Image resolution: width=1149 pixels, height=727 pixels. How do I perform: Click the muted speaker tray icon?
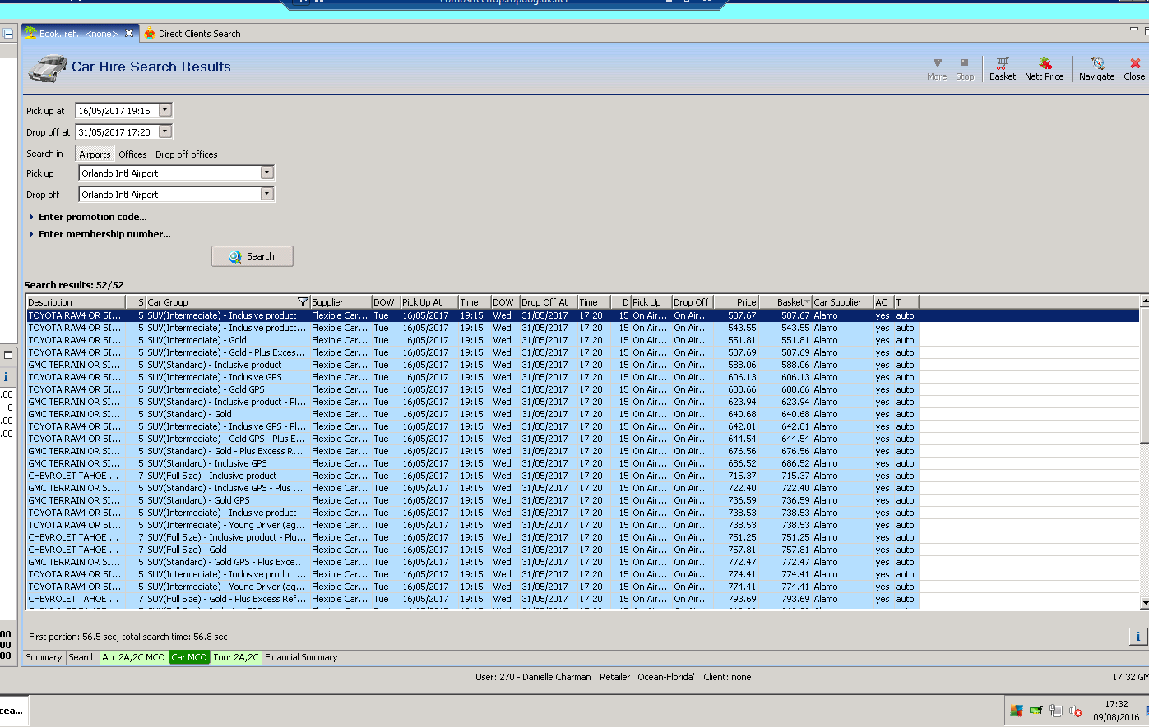click(1076, 711)
